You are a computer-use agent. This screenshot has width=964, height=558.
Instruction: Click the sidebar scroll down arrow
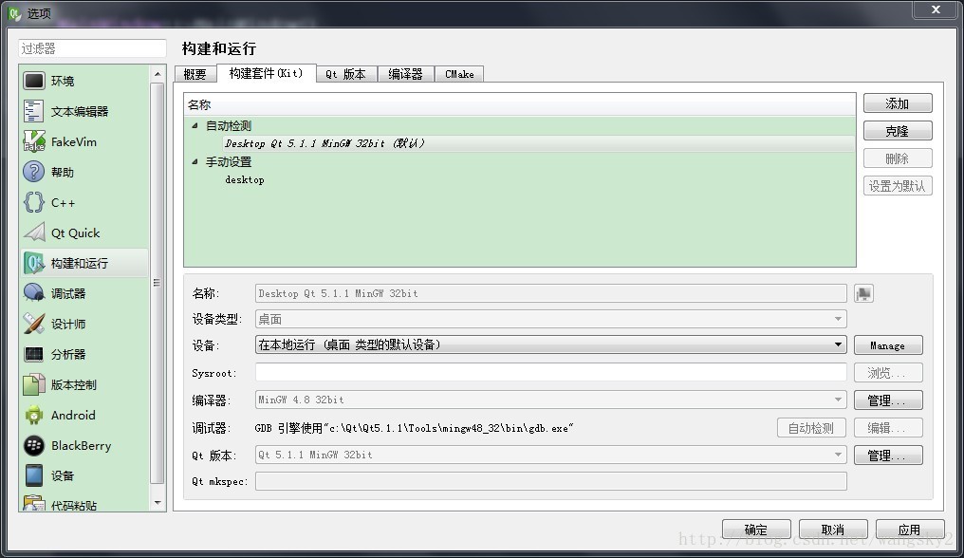tap(158, 503)
